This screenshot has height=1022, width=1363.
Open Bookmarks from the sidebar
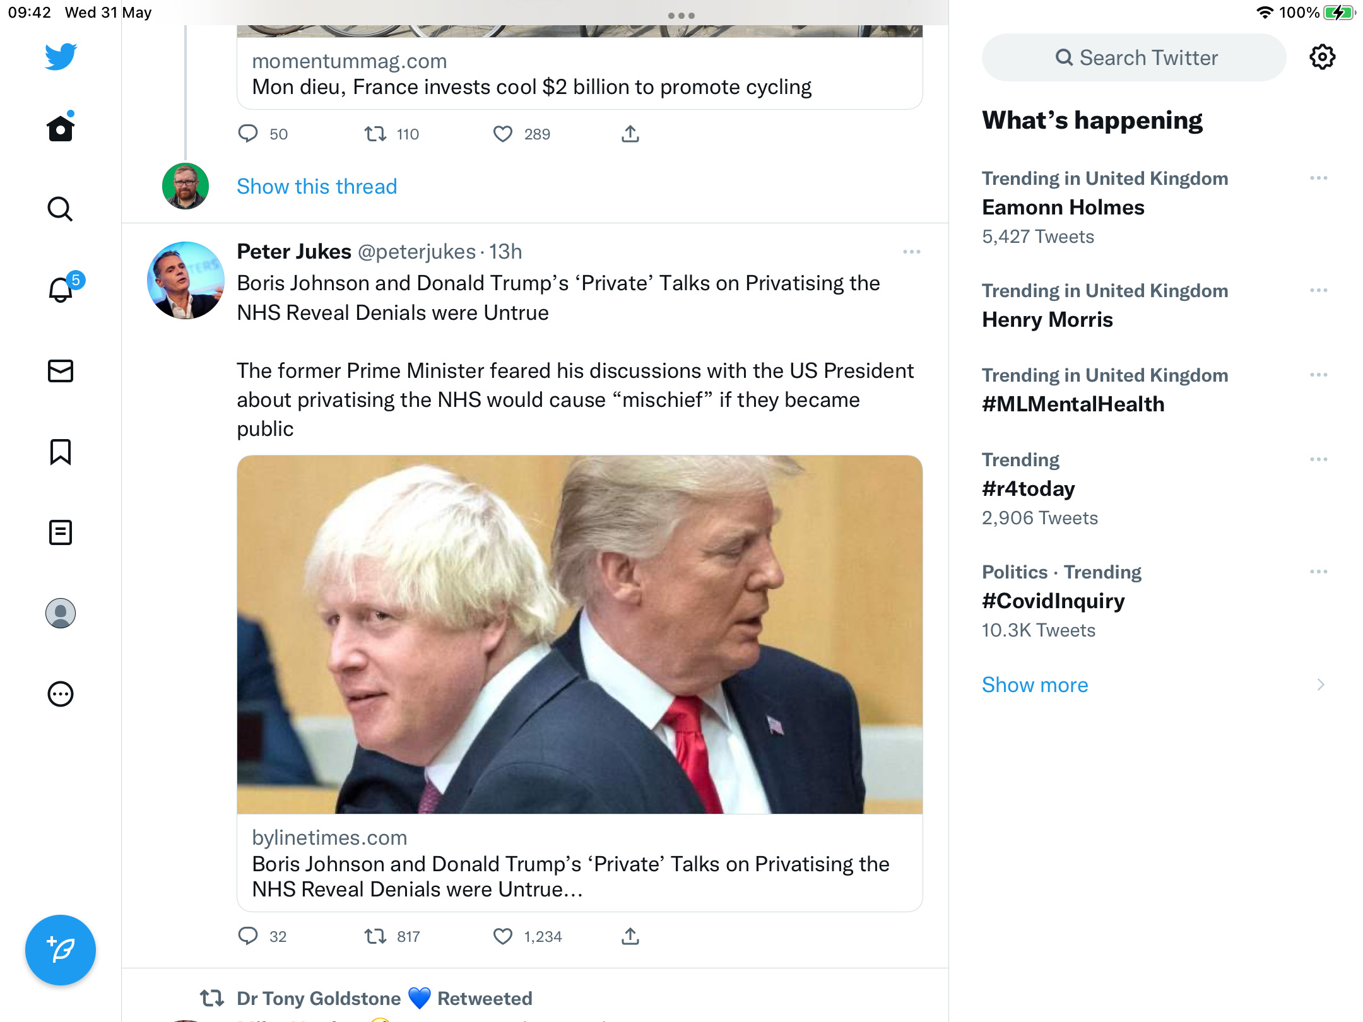tap(61, 452)
